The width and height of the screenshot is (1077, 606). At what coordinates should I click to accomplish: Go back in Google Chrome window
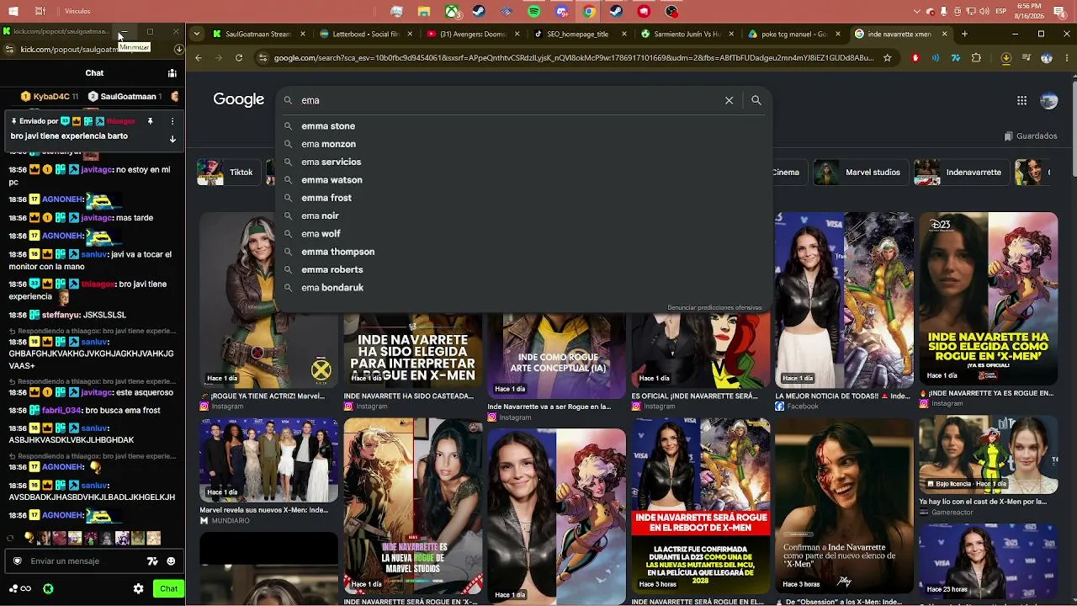pos(199,58)
